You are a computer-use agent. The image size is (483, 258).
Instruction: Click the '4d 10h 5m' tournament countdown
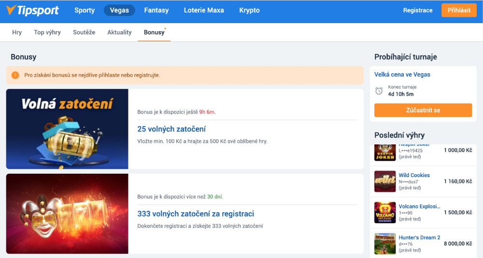point(401,94)
